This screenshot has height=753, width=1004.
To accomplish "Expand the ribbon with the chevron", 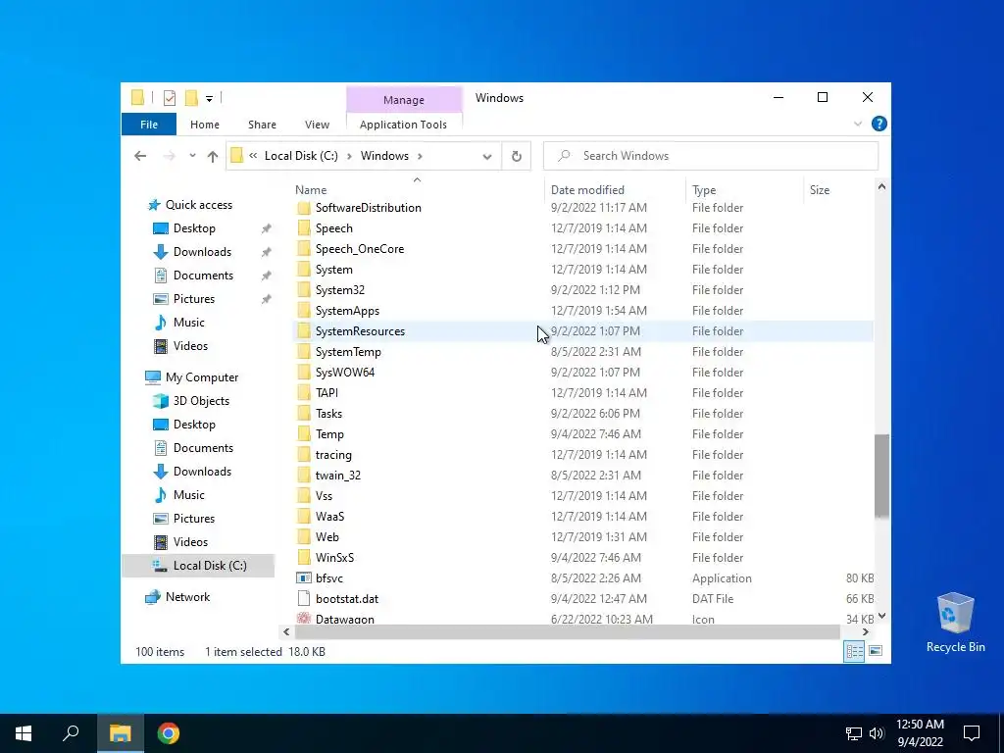I will pos(858,124).
